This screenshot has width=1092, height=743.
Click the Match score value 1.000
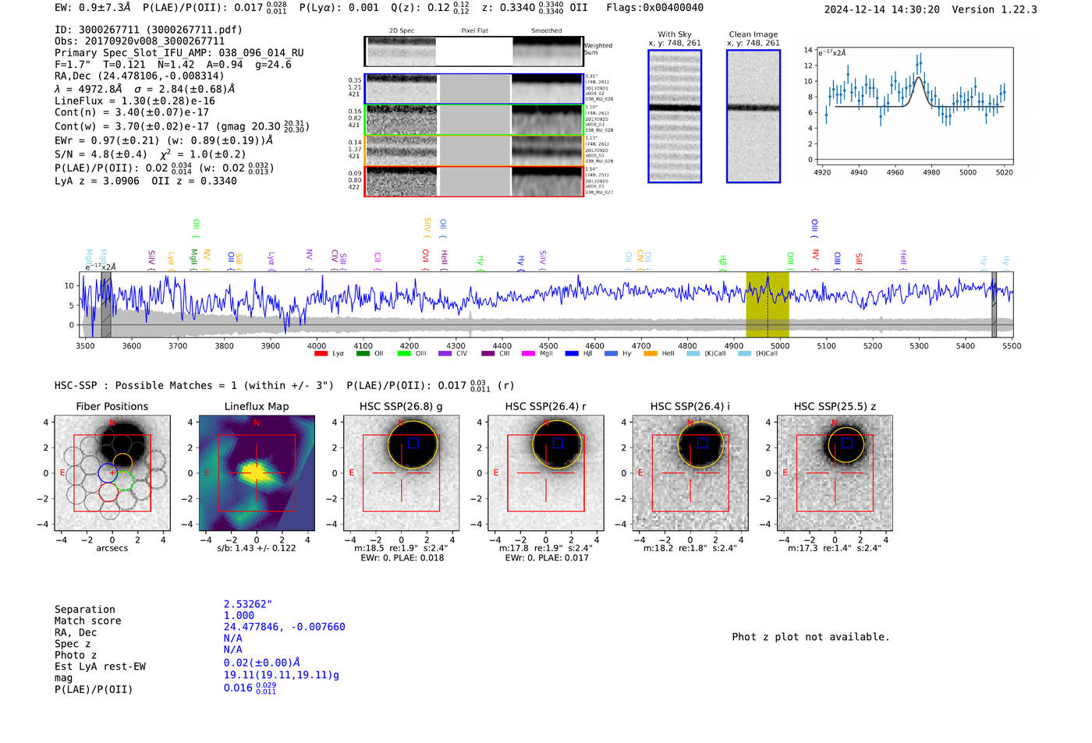(x=239, y=616)
